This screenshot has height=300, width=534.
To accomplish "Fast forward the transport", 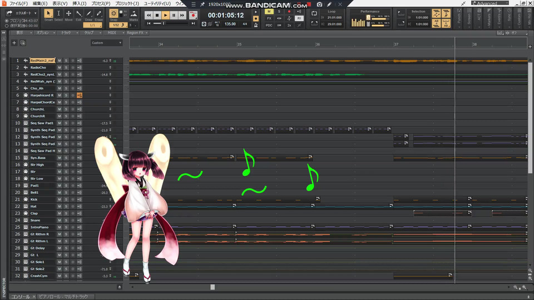I will pyautogui.click(x=182, y=16).
